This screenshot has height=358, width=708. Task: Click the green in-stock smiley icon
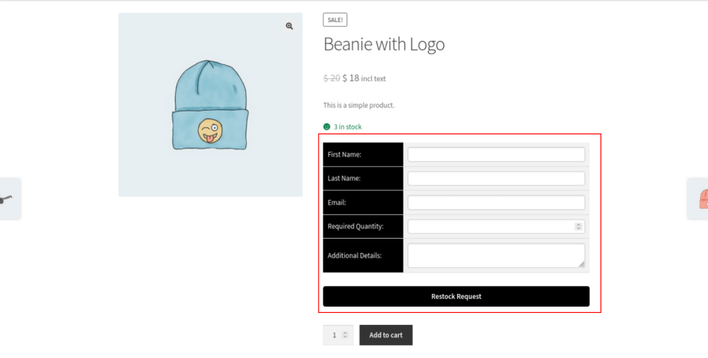coord(327,126)
